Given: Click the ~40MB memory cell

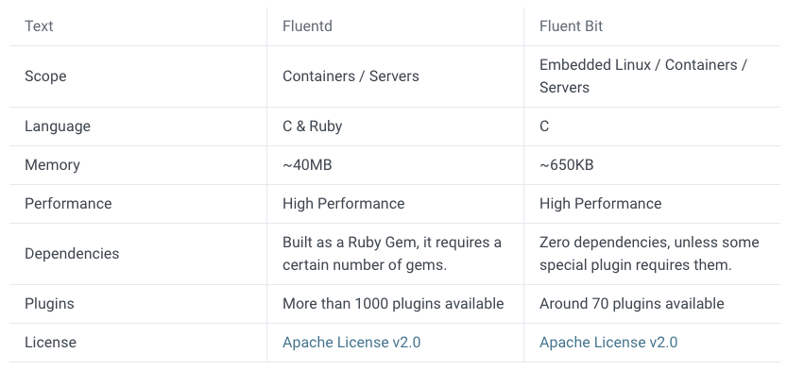Looking at the screenshot, I should click(x=307, y=165).
